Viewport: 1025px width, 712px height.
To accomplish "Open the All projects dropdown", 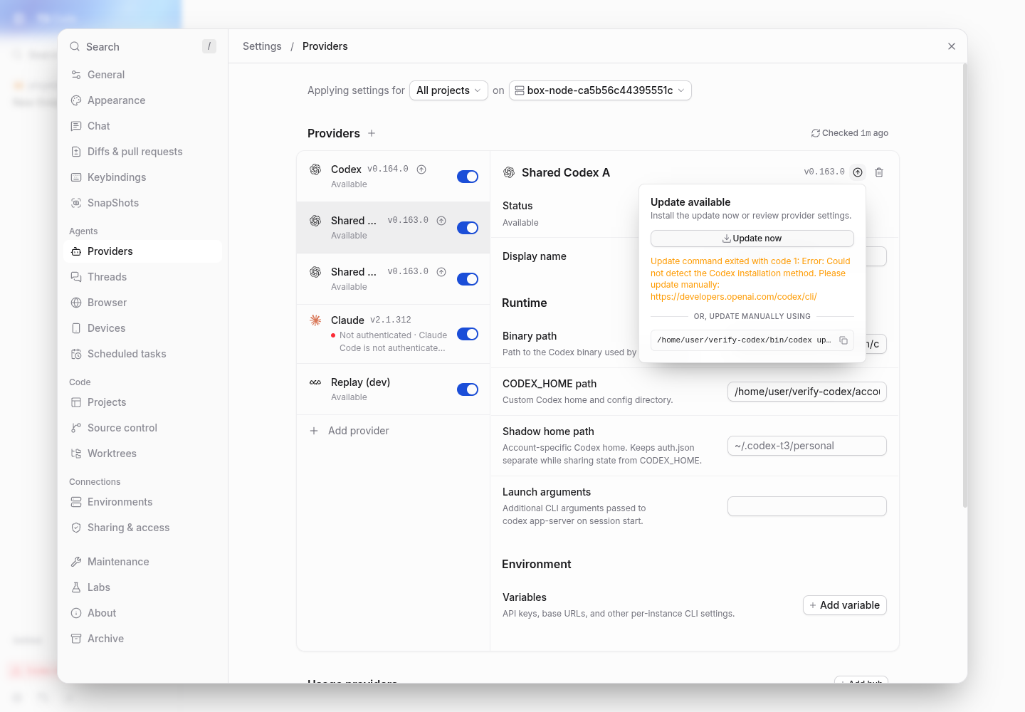I will pos(448,90).
